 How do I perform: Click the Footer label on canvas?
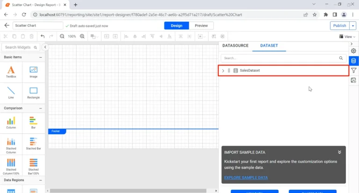[x=56, y=131]
